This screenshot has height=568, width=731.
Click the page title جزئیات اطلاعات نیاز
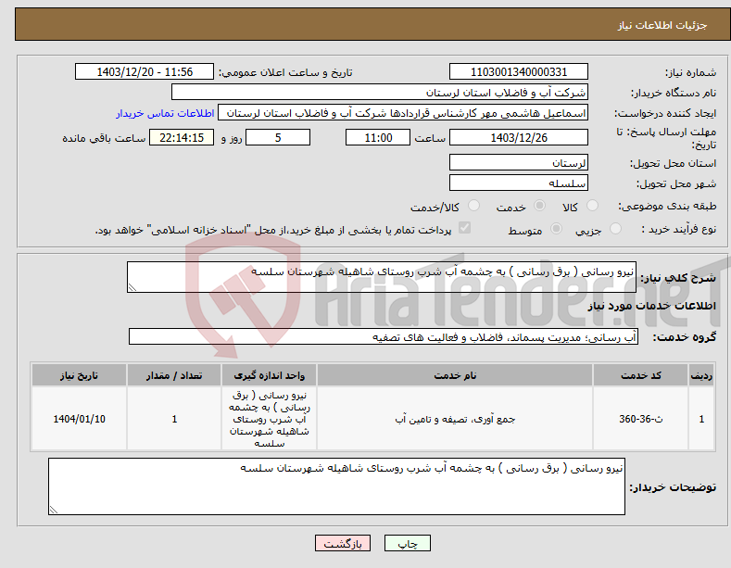click(x=662, y=25)
